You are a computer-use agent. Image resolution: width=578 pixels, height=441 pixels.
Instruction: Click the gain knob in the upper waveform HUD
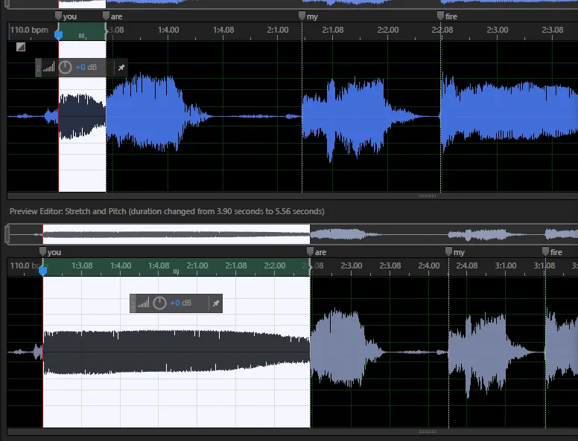click(66, 68)
